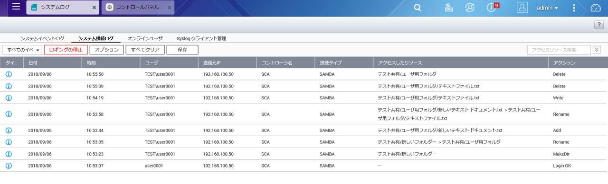Select the Write action cell

click(558, 98)
